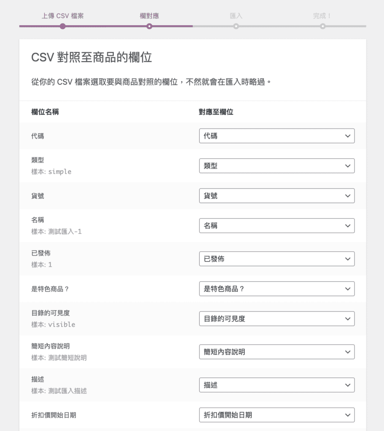
Task: Click the 完成 step marker circle
Action: pos(323,26)
